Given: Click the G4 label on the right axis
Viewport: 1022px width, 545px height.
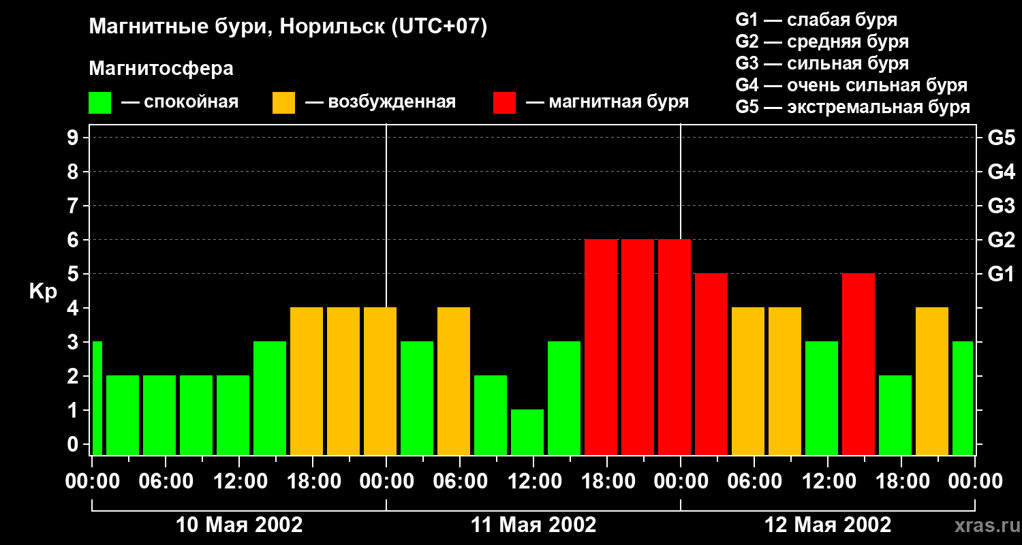Looking at the screenshot, I should point(1001,172).
